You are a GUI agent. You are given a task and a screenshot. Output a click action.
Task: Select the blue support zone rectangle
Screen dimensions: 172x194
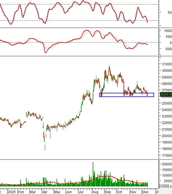126,95
